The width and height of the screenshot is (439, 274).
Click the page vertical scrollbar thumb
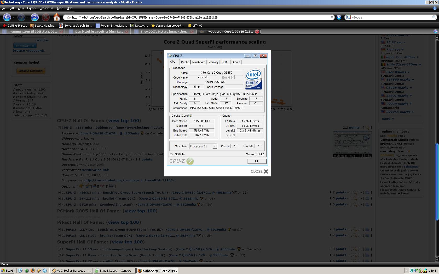436,182
